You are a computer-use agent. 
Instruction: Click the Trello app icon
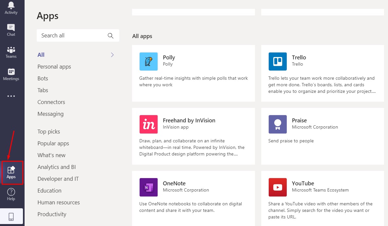(x=278, y=61)
